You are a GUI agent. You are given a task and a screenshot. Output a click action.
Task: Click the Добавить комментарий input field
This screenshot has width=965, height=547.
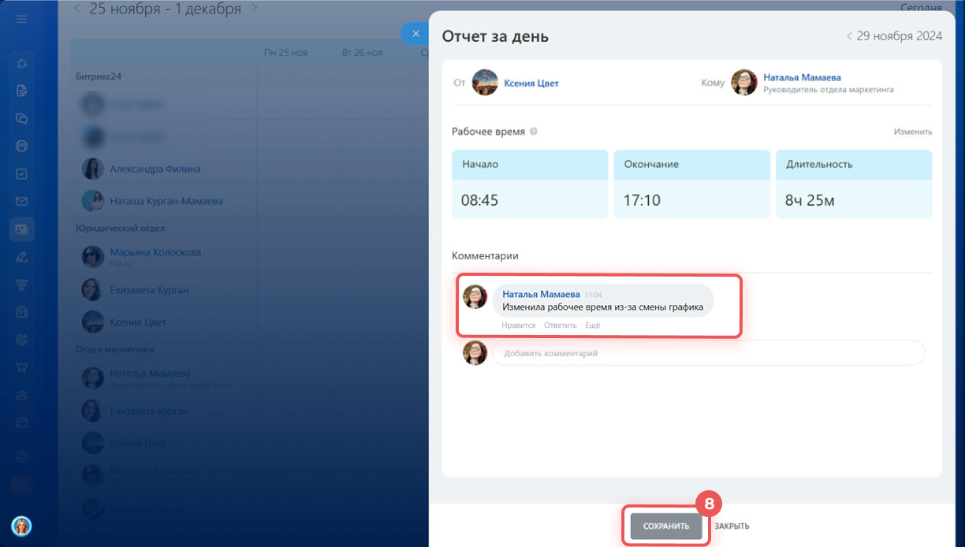[x=707, y=353]
